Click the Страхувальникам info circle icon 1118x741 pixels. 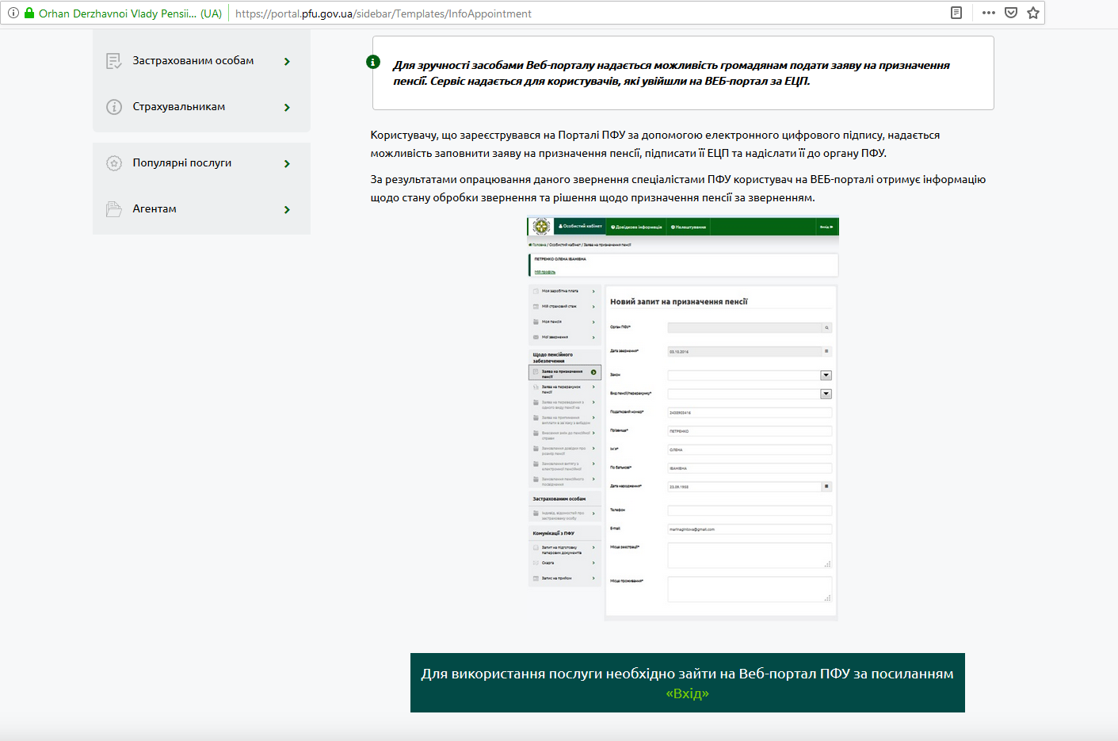coord(114,107)
